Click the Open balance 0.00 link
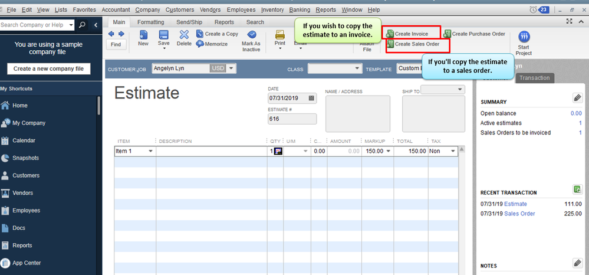Image resolution: width=589 pixels, height=275 pixels. 576,113
